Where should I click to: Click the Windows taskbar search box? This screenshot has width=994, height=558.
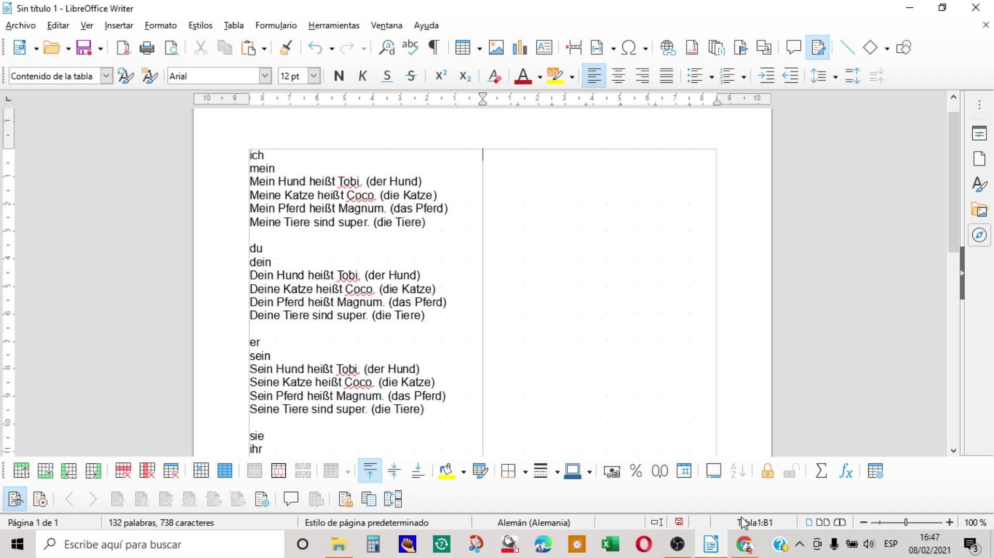point(160,545)
